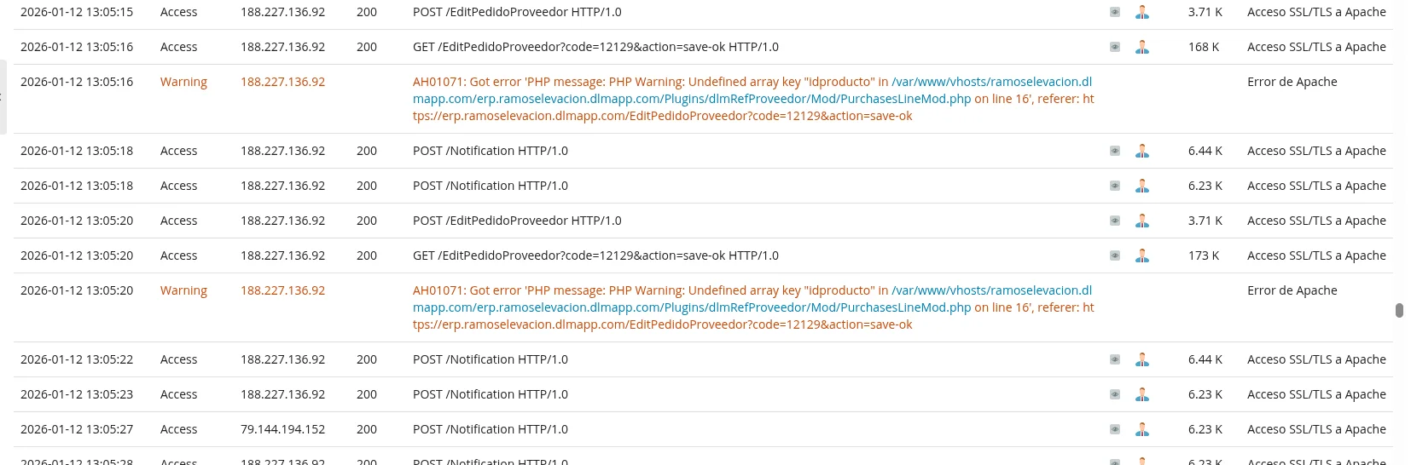
Task: Click the user icon on the 13:05:23 row
Action: tap(1142, 395)
